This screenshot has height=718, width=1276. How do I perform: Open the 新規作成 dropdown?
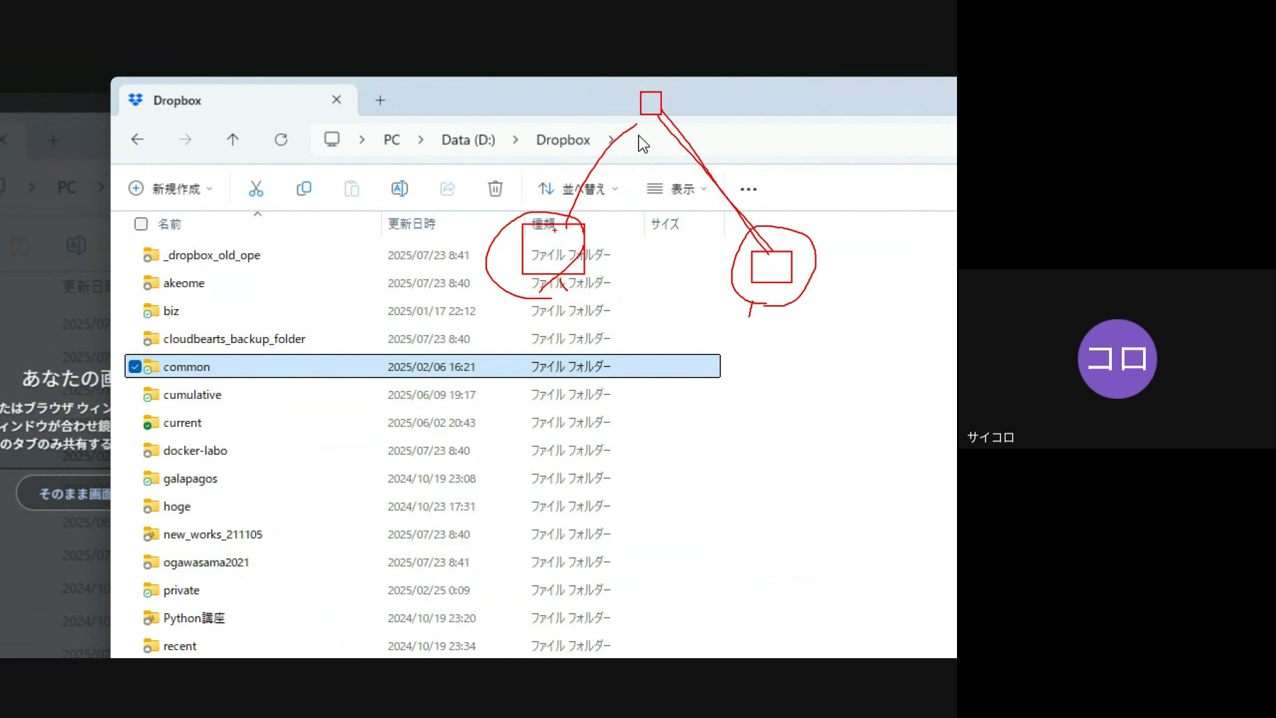tap(171, 189)
